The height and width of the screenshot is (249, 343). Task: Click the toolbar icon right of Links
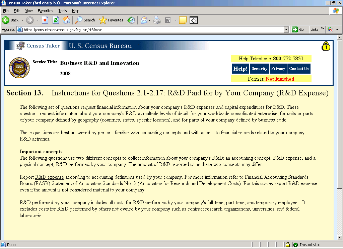[x=330, y=29]
